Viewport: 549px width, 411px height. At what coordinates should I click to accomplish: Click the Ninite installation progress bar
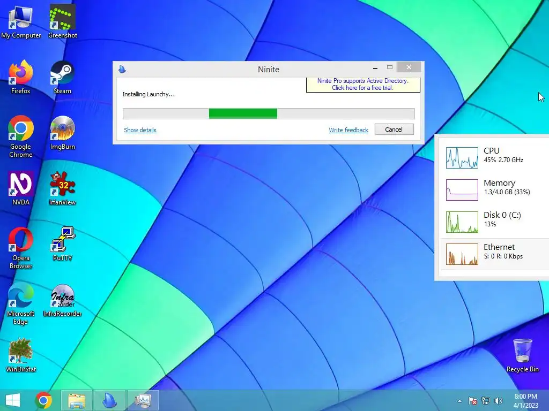point(269,113)
